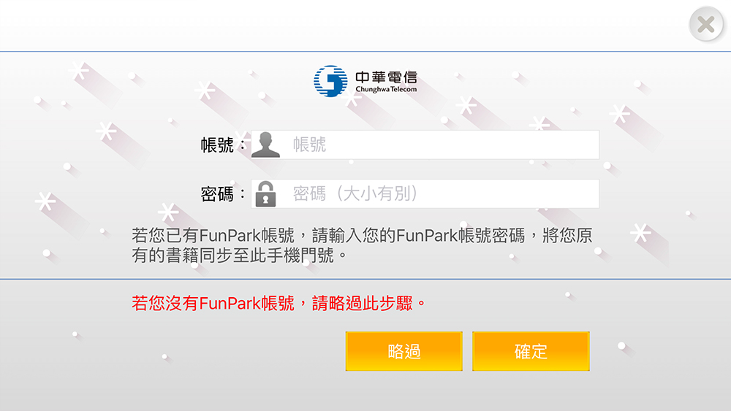Click the 中華電信 Chinese wordmark
731x411 pixels.
click(x=386, y=77)
